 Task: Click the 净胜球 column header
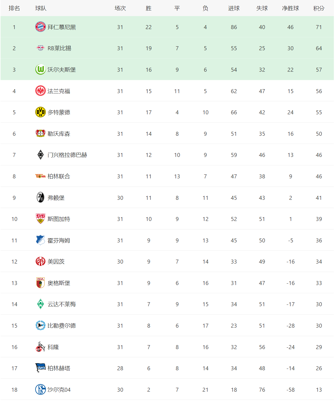point(290,8)
